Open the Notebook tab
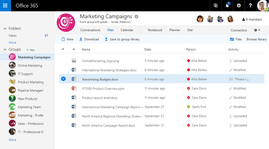The height and width of the screenshot is (149, 269). click(x=155, y=30)
